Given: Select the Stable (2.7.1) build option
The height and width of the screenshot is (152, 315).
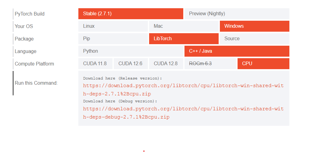Looking at the screenshot, I should coord(131,14).
